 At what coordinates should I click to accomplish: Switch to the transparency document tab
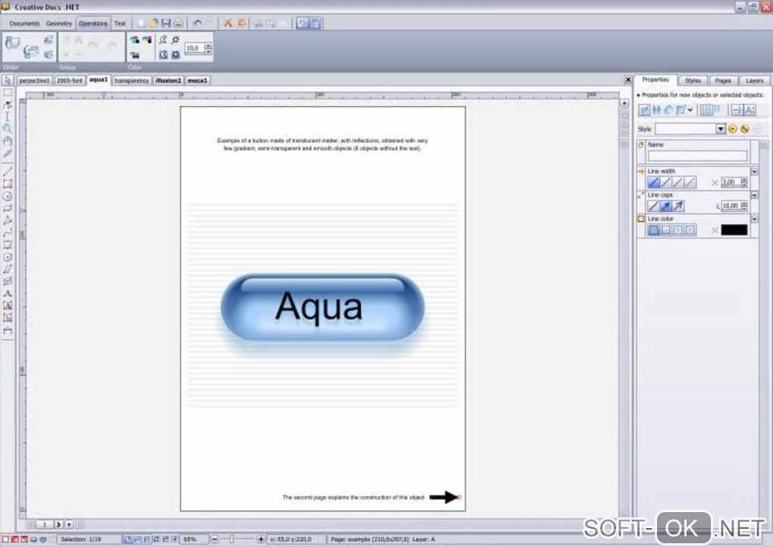point(132,80)
